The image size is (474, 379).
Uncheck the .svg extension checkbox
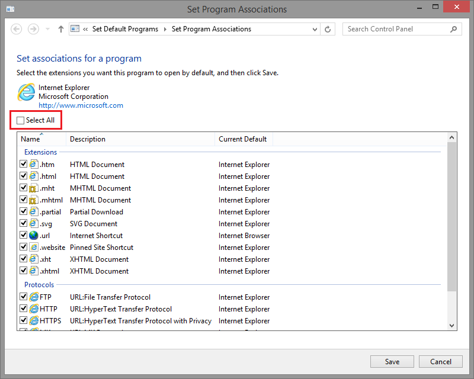click(x=23, y=223)
